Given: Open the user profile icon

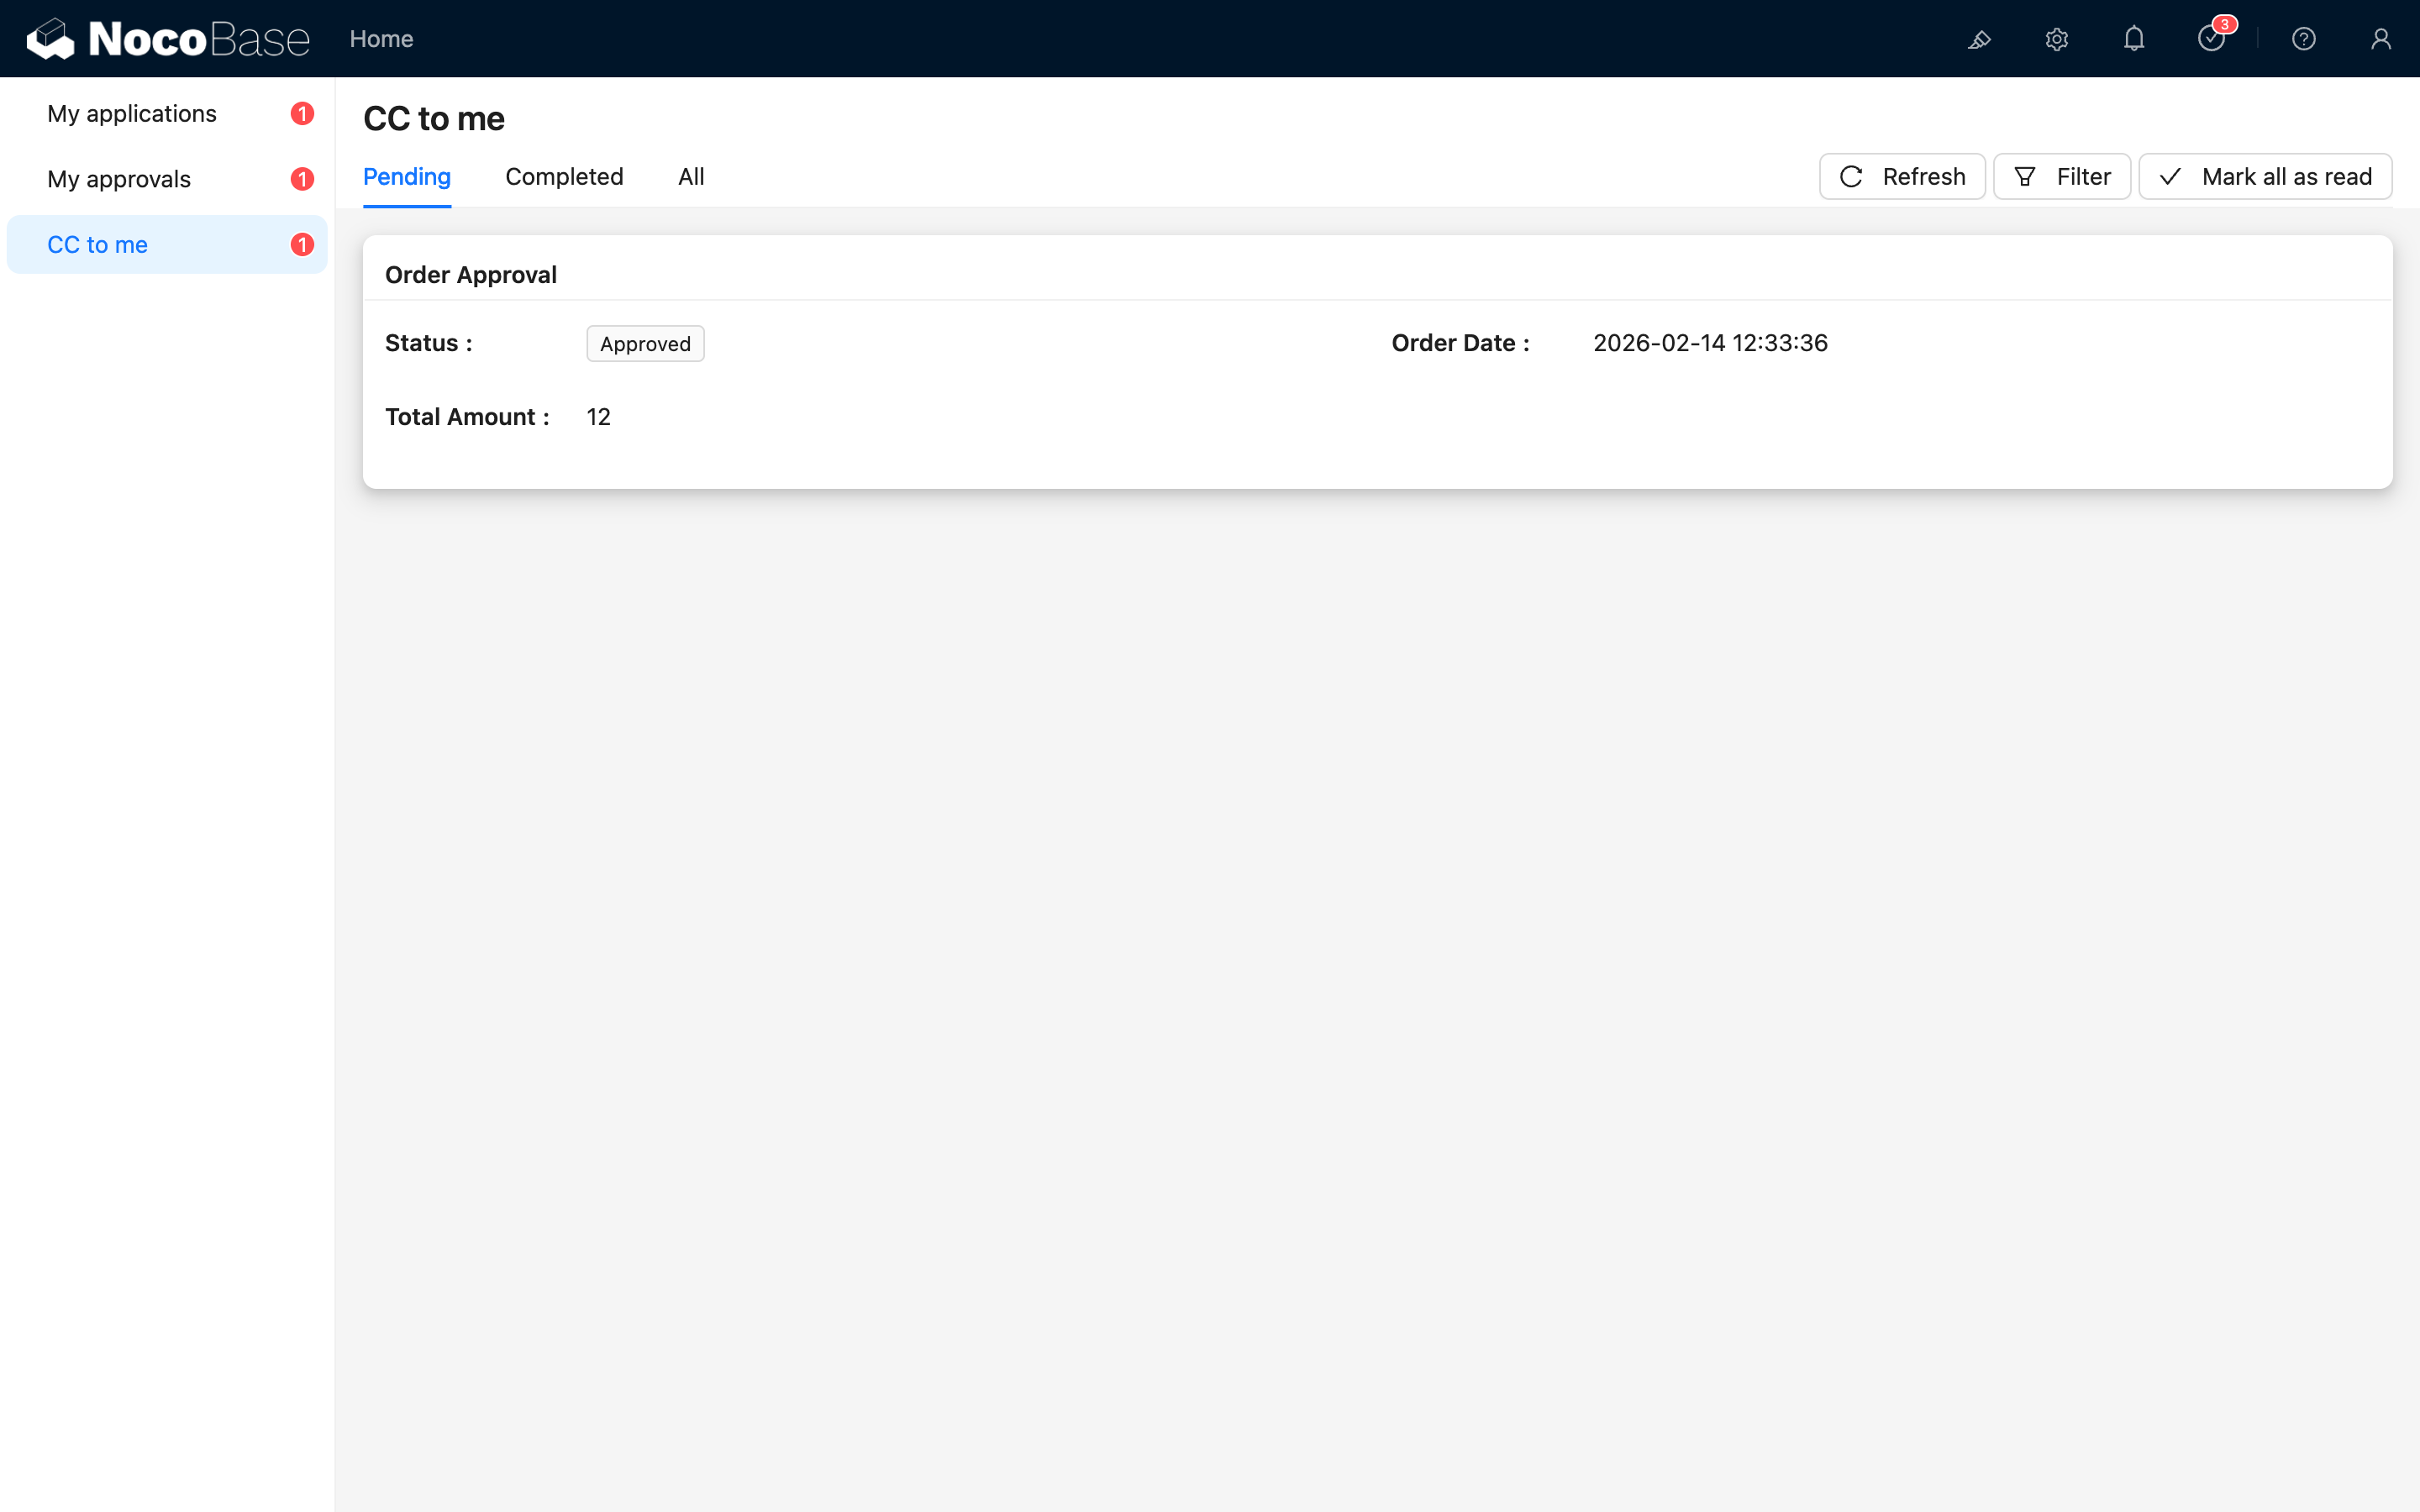Looking at the screenshot, I should 2381,39.
